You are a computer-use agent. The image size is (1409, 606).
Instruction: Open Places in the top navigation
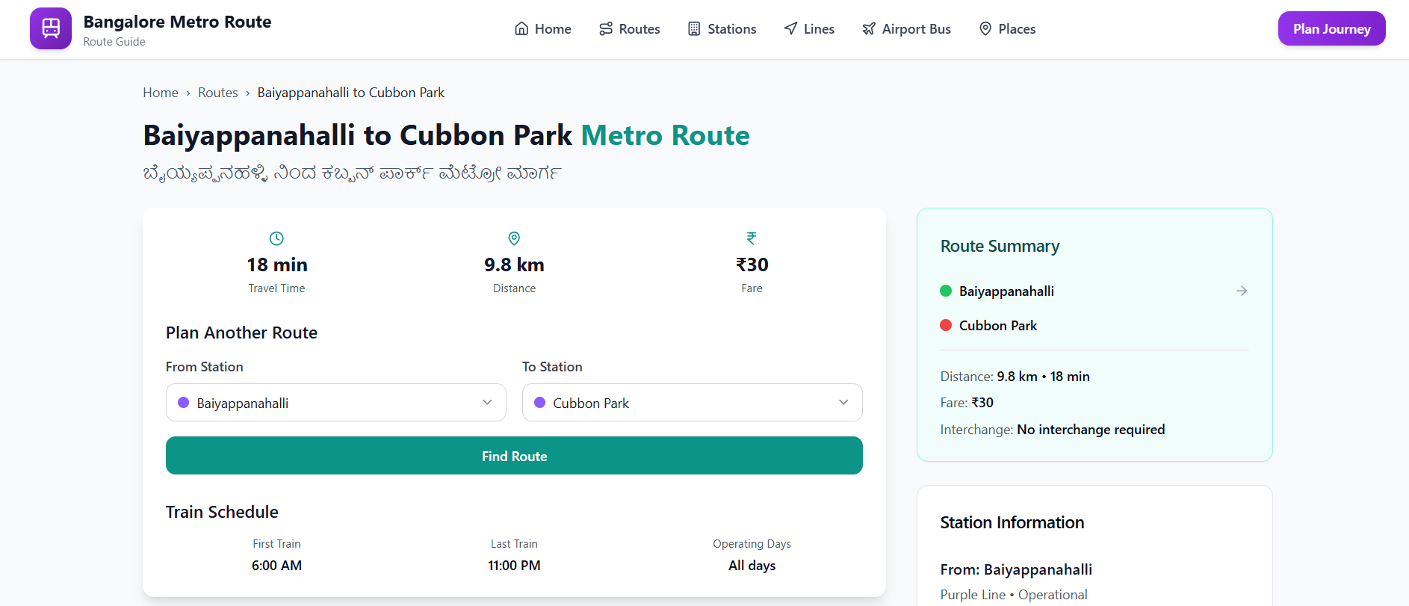tap(1007, 29)
